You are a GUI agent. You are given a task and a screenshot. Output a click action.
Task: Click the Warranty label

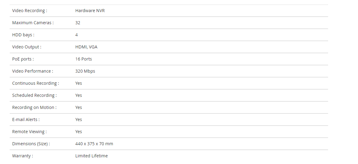pyautogui.click(x=23, y=156)
